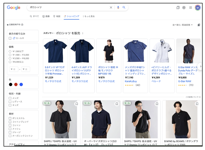Click the maximum price input field

[26, 69]
